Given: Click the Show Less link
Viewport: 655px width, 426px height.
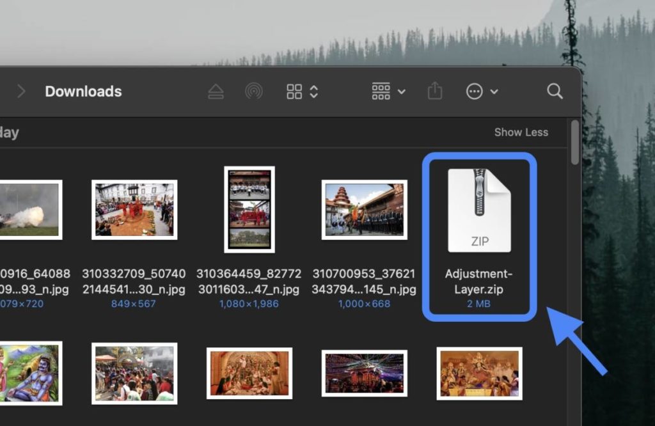Looking at the screenshot, I should click(521, 132).
